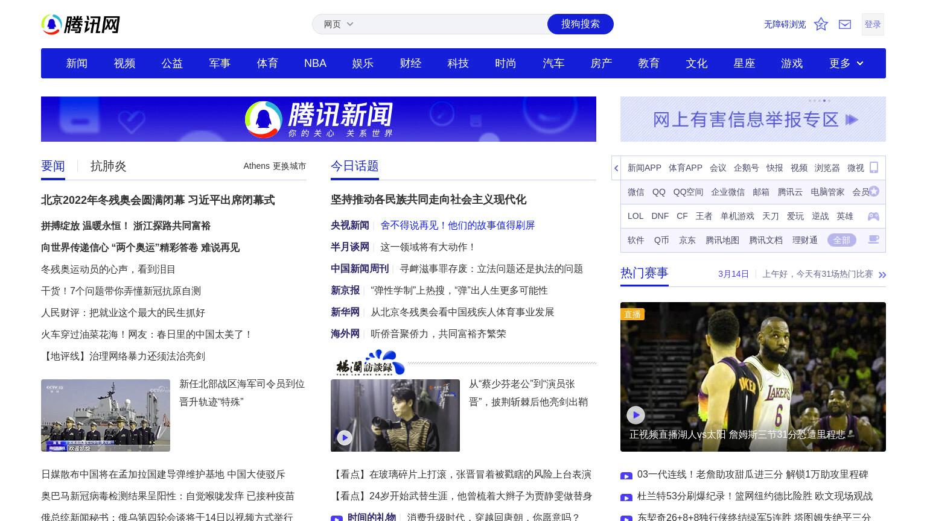Open the NBA navigation item
Image resolution: width=927 pixels, height=521 pixels.
point(315,63)
